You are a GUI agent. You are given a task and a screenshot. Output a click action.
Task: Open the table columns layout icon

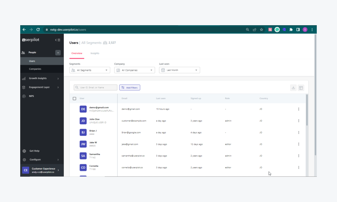[x=301, y=88]
